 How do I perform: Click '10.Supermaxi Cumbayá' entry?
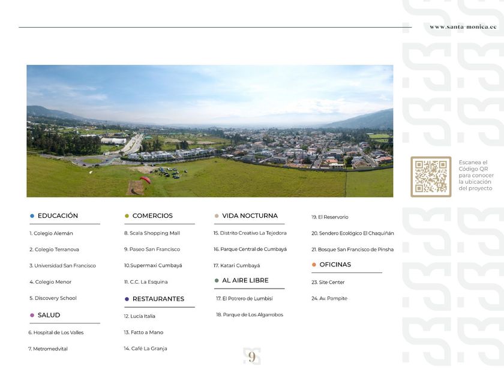(153, 265)
